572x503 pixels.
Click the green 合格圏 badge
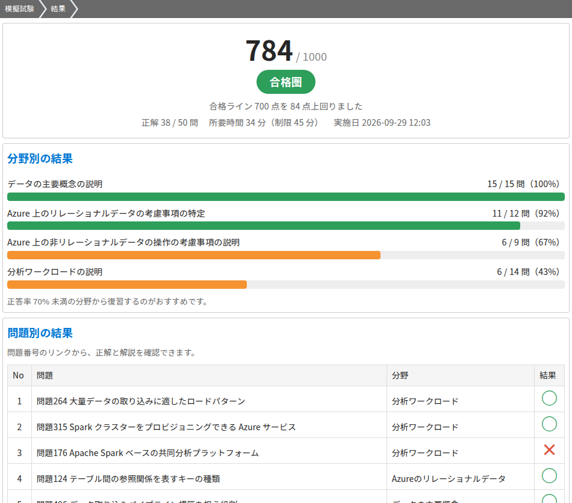pos(285,82)
